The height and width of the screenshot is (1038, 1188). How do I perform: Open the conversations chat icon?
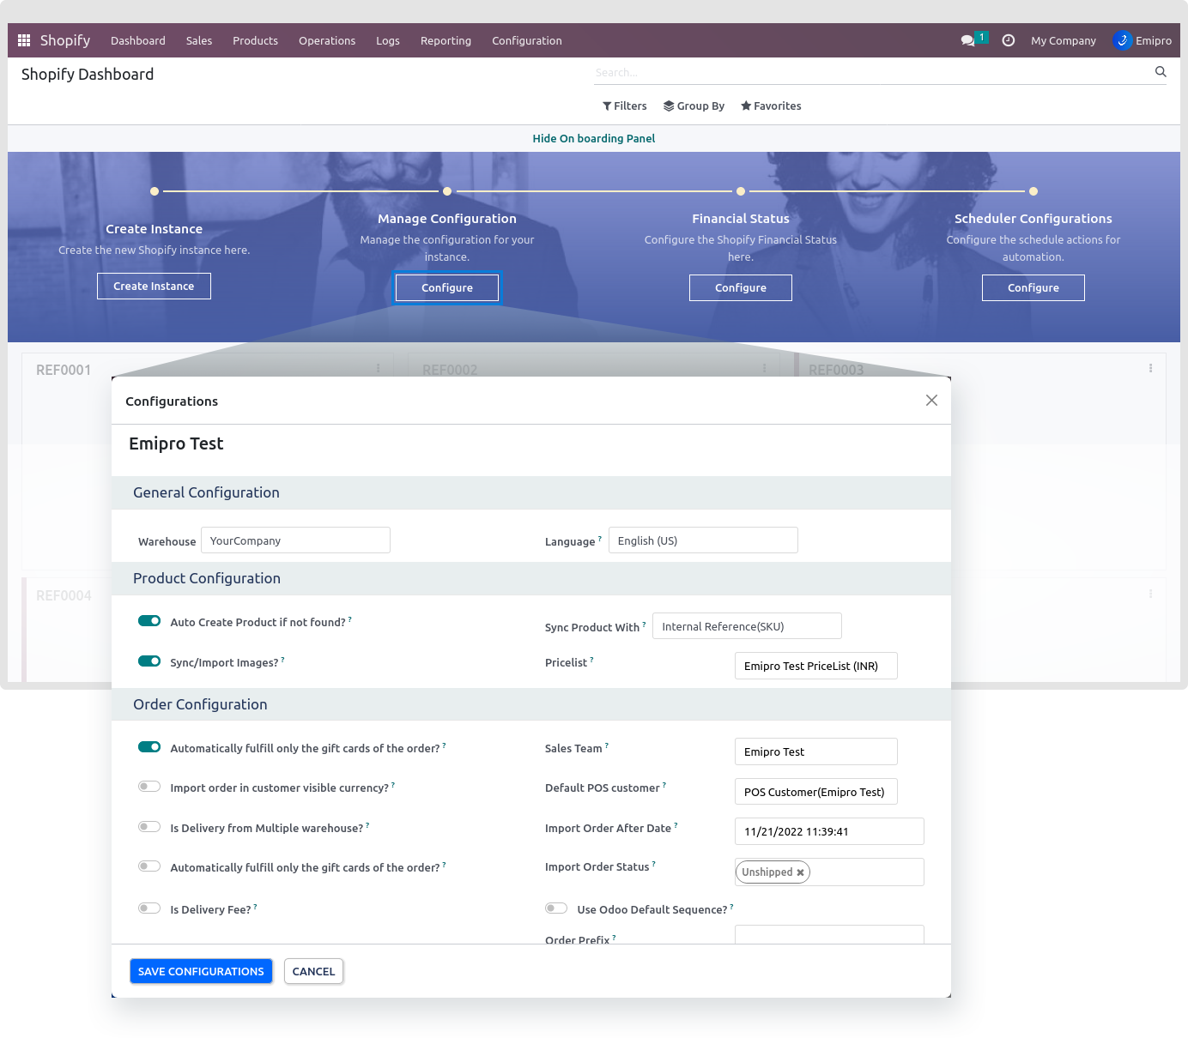click(x=968, y=40)
